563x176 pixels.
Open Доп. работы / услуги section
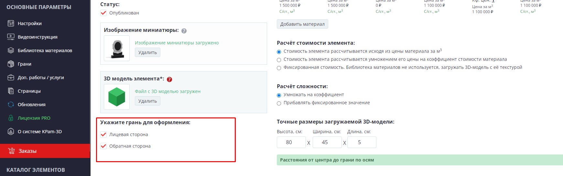pyautogui.click(x=41, y=78)
